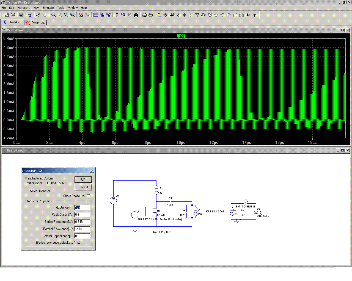The image size is (352, 281).
Task: Click the I[D2] trace label
Action: (181, 36)
